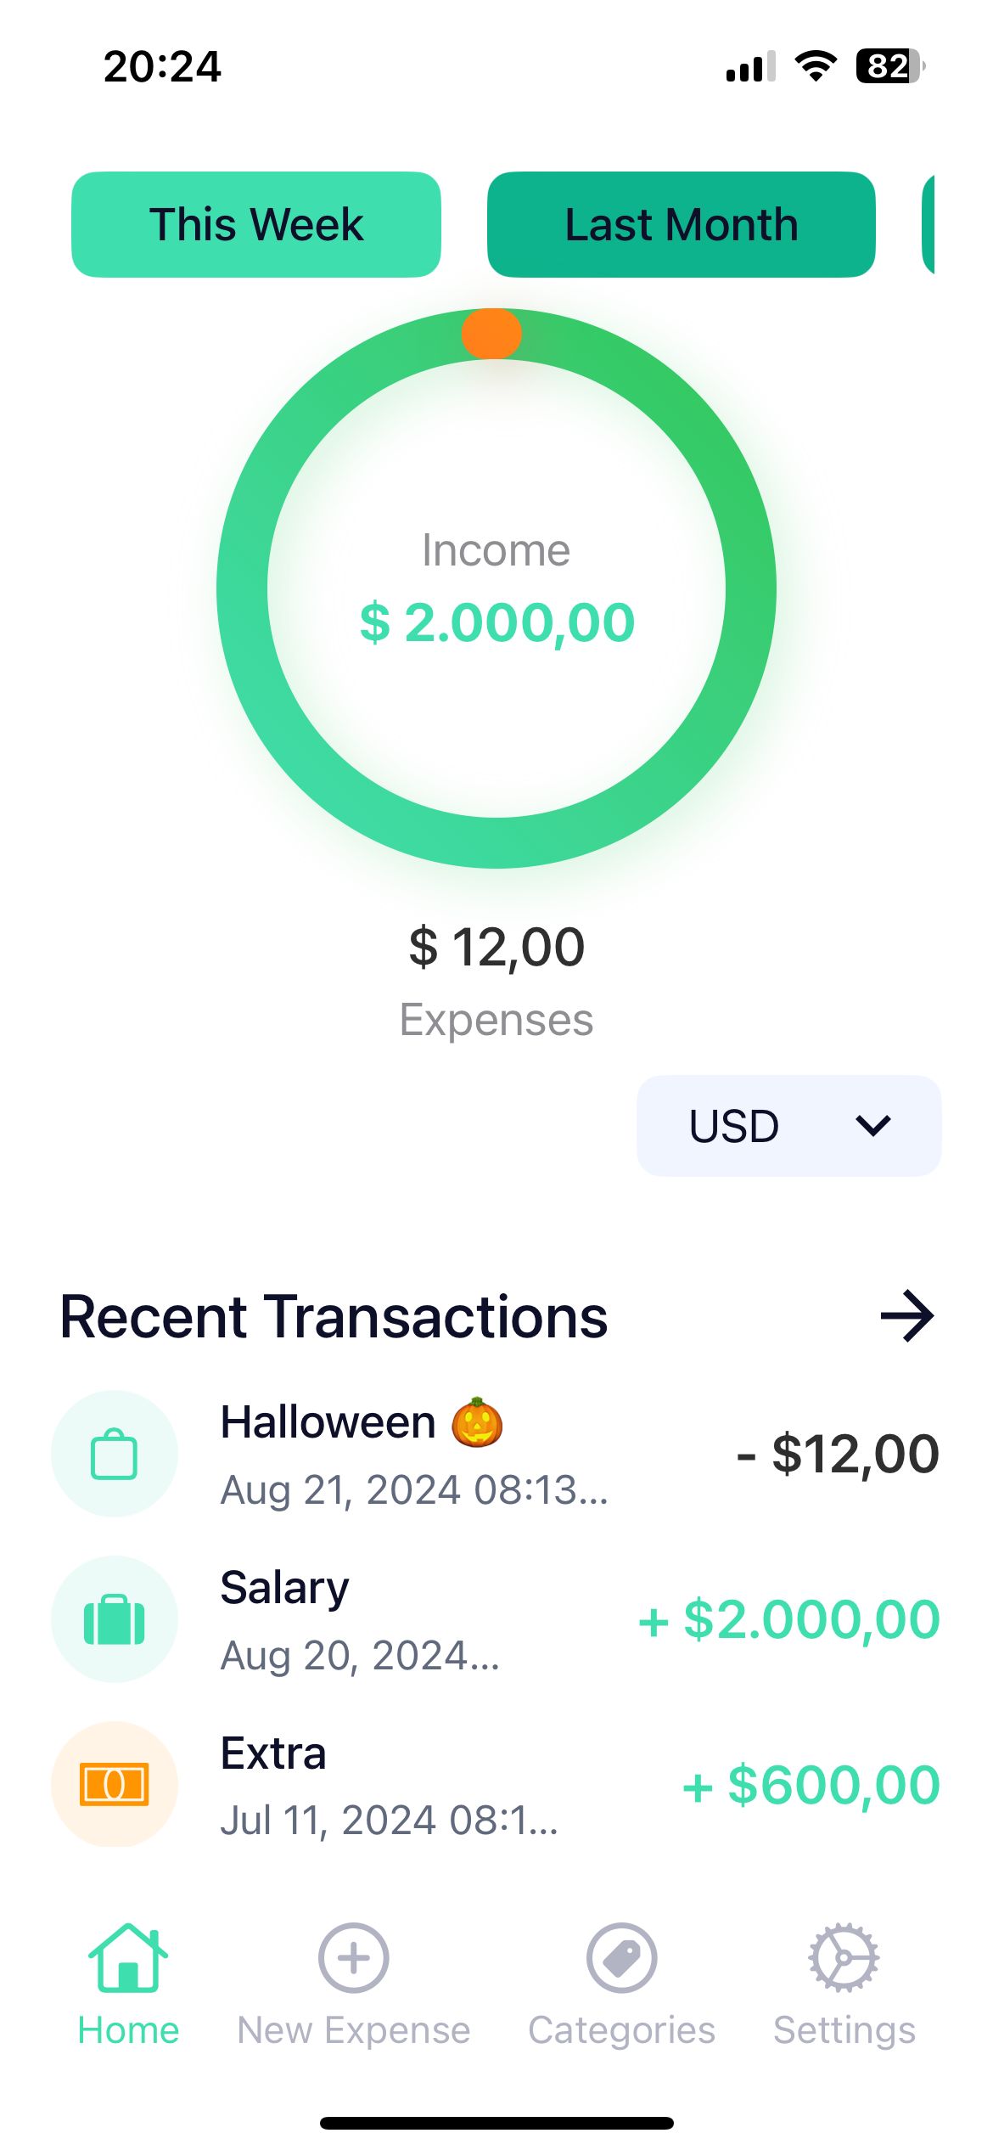Tap the Income $ 2.000,00 amount
Screen dimensions: 993x2150
pos(497,622)
